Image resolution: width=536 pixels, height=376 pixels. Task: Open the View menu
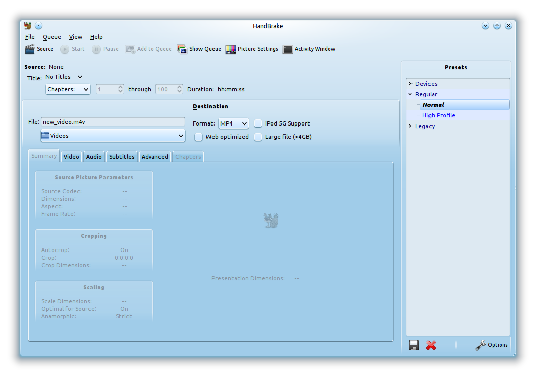(75, 37)
